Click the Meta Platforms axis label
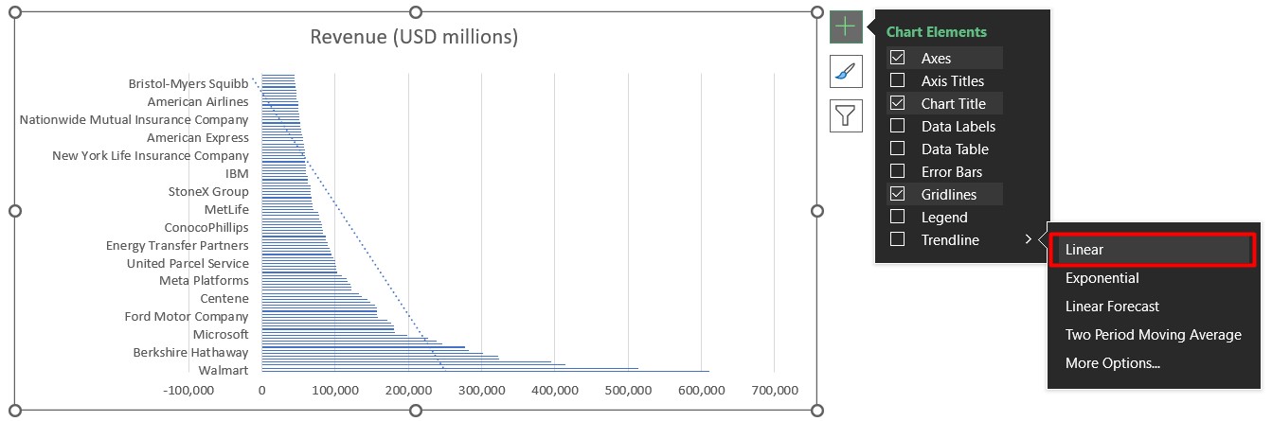 [x=204, y=280]
